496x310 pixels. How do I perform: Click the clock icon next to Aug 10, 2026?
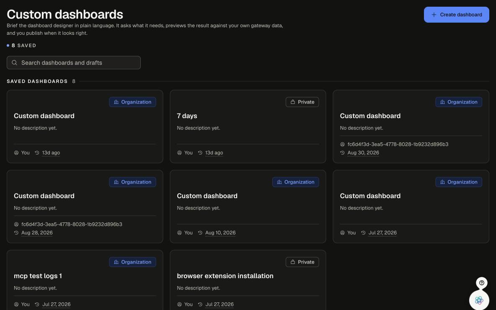pyautogui.click(x=200, y=233)
